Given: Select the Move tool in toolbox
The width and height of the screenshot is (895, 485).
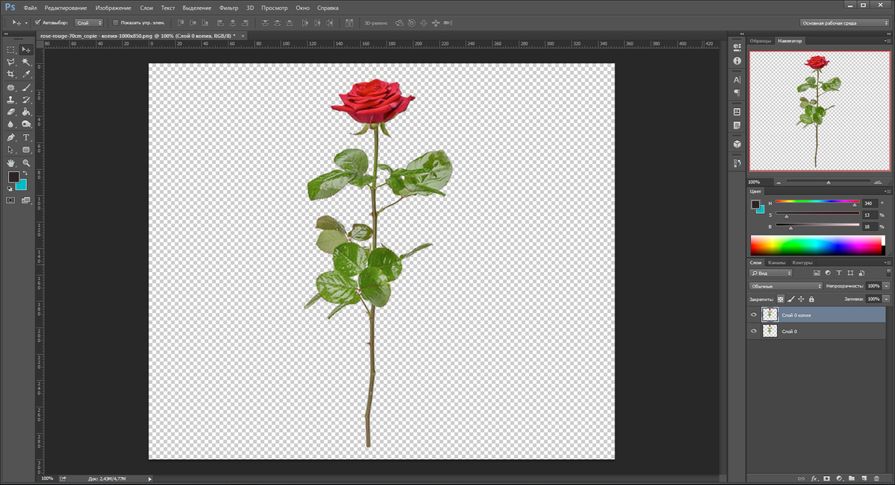Looking at the screenshot, I should point(26,49).
